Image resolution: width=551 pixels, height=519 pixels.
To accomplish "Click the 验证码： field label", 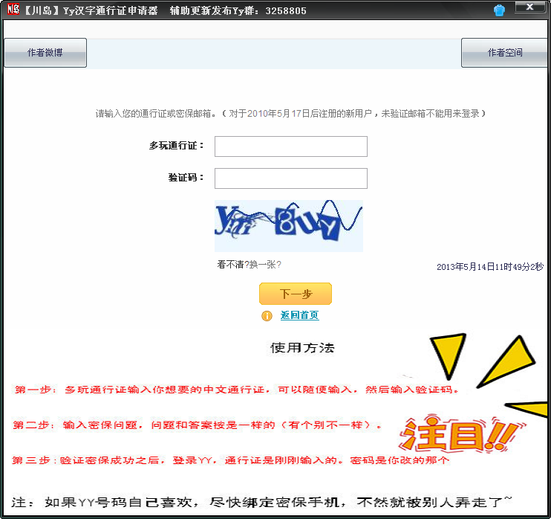I will point(186,178).
